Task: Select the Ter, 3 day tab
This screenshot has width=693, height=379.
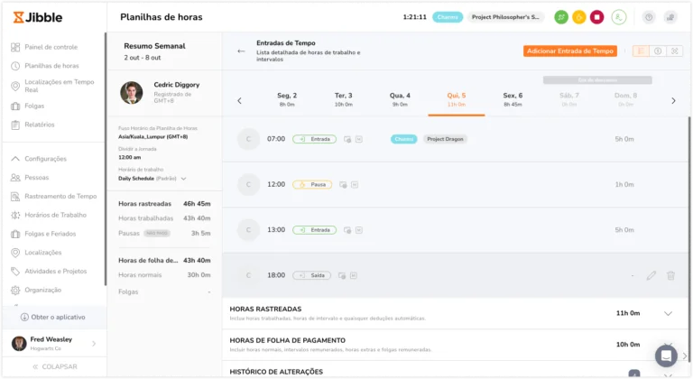Action: [x=344, y=99]
